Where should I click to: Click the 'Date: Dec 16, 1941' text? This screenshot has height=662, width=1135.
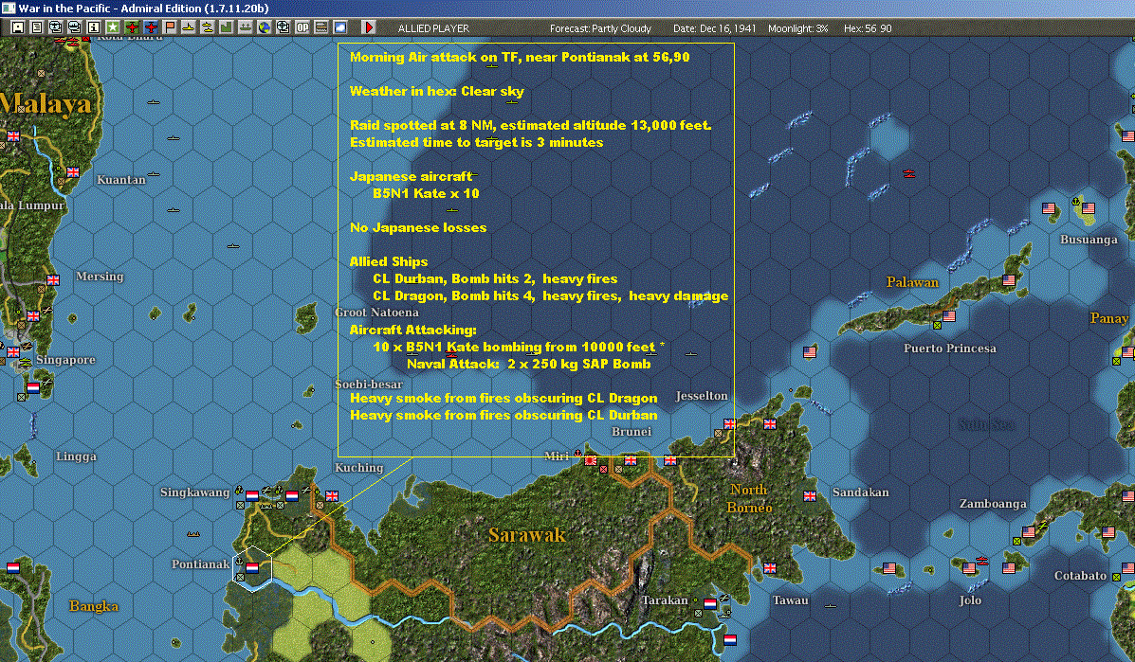pyautogui.click(x=714, y=28)
